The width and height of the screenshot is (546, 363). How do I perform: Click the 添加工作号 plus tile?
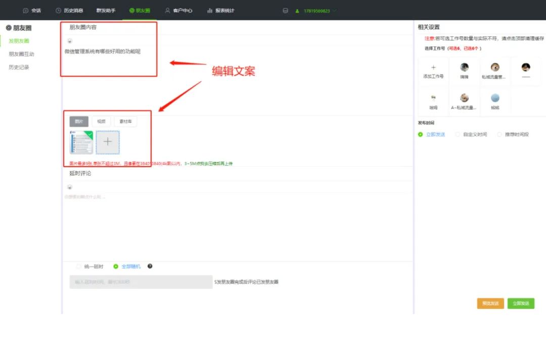[x=433, y=71]
